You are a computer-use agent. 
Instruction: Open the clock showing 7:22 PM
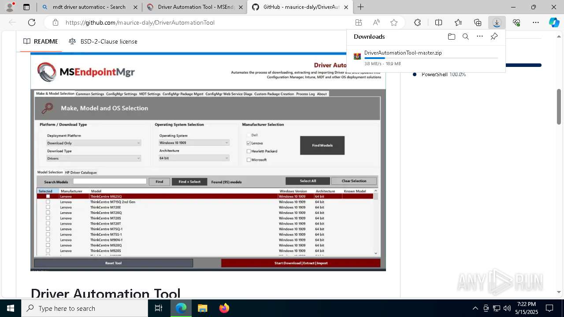point(527,308)
